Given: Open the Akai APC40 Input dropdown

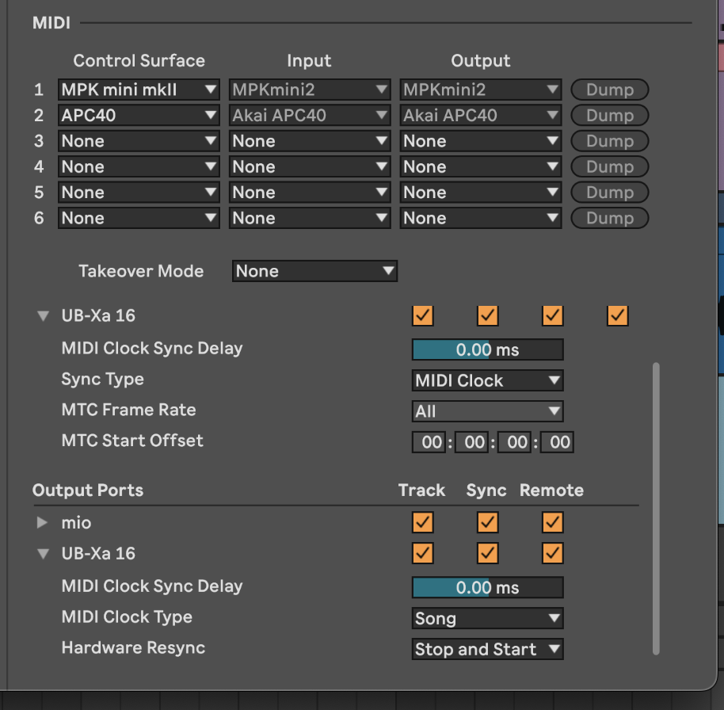Looking at the screenshot, I should pos(310,115).
